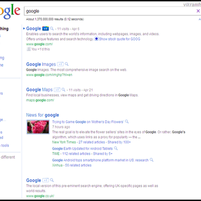This screenshot has height=201, width=201.
Task: Open the pink flowers news thumbnail
Action: tap(38, 127)
